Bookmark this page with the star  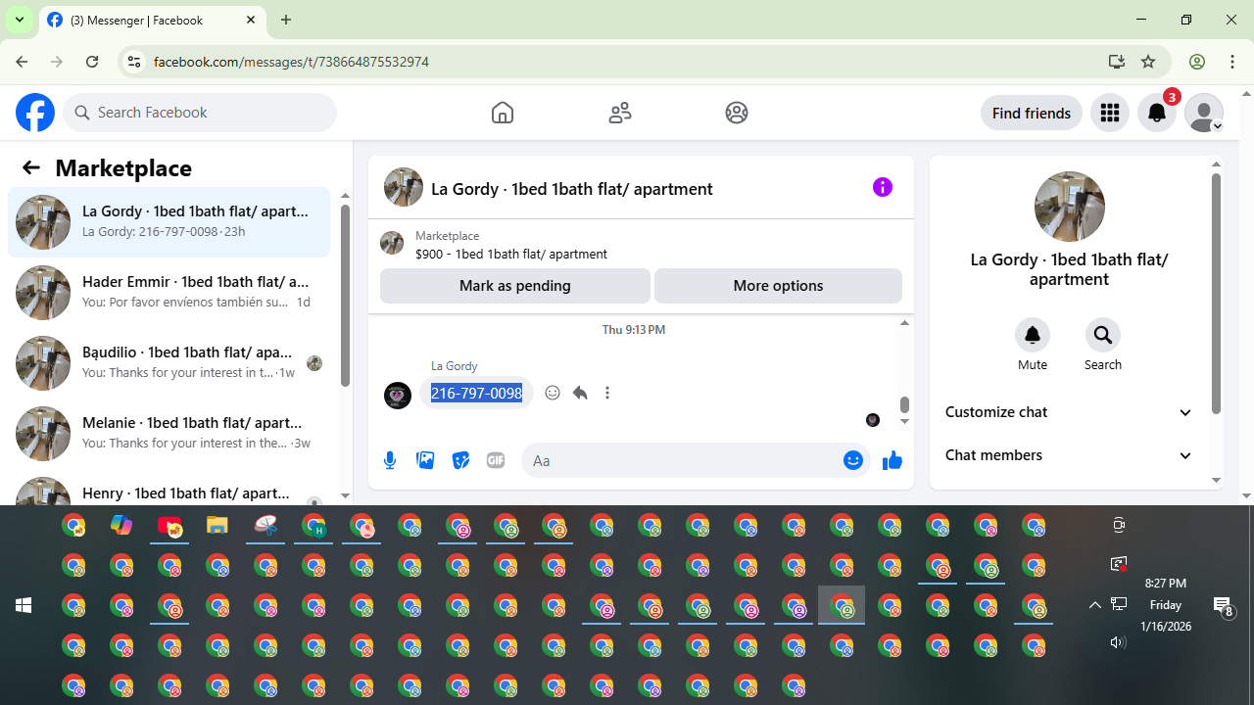(1148, 62)
